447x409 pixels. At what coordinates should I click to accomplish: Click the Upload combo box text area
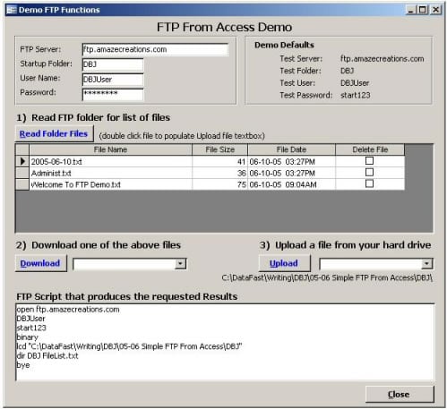370,264
